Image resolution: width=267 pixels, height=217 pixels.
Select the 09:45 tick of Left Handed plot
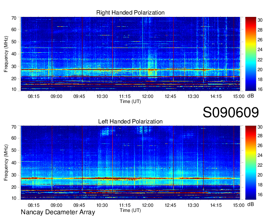[79, 205]
